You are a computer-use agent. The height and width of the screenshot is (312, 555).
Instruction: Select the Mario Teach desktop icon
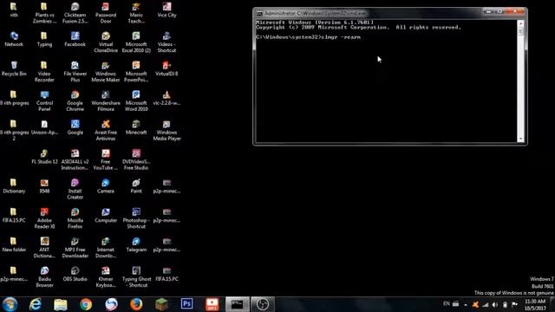[136, 12]
